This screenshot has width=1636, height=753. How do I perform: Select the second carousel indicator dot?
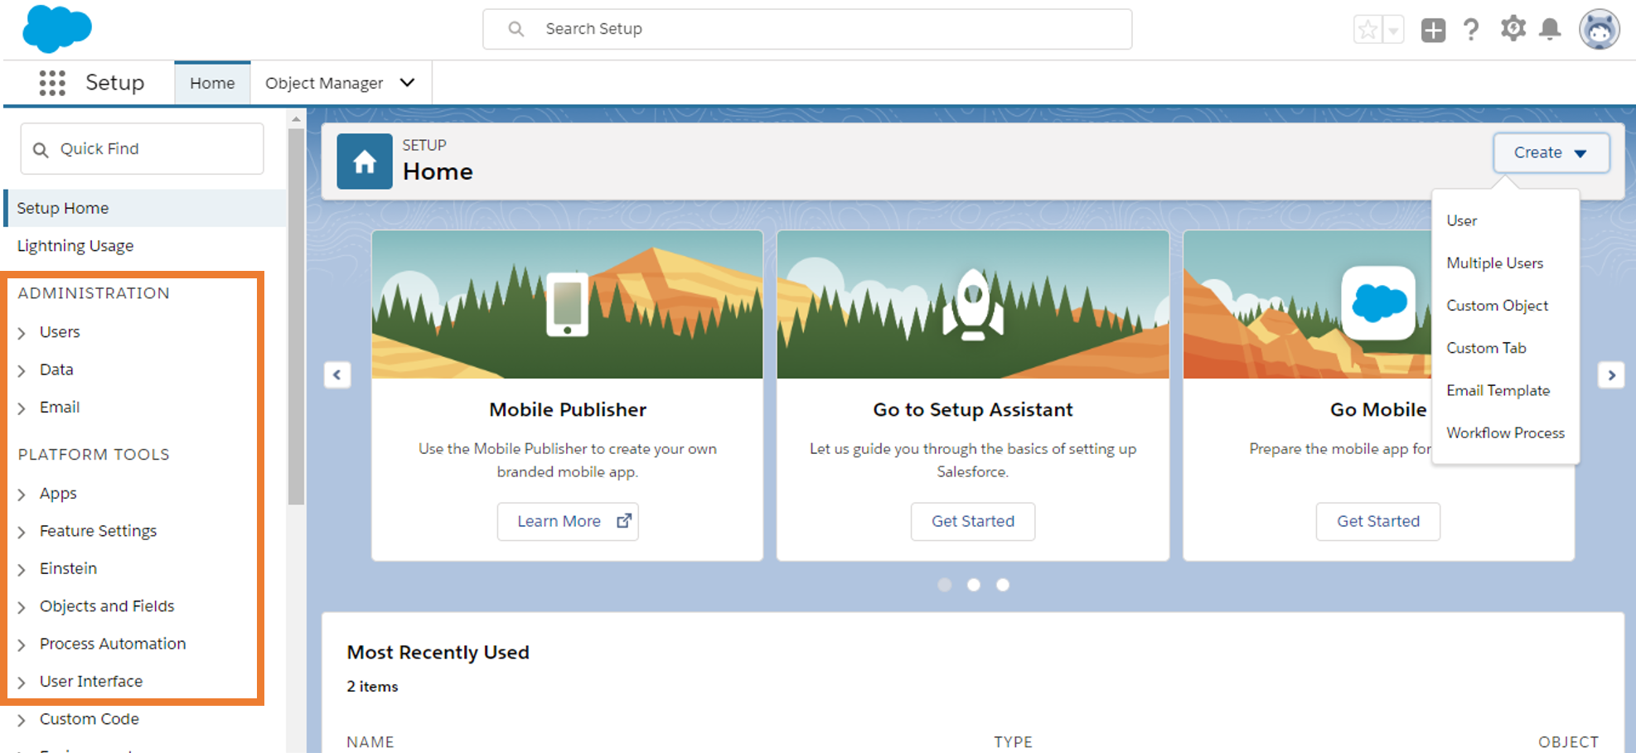coord(974,585)
